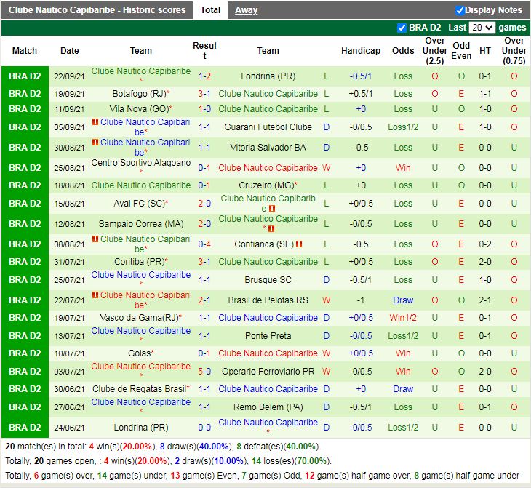Switch to the Away tab
The height and width of the screenshot is (488, 531).
point(246,10)
